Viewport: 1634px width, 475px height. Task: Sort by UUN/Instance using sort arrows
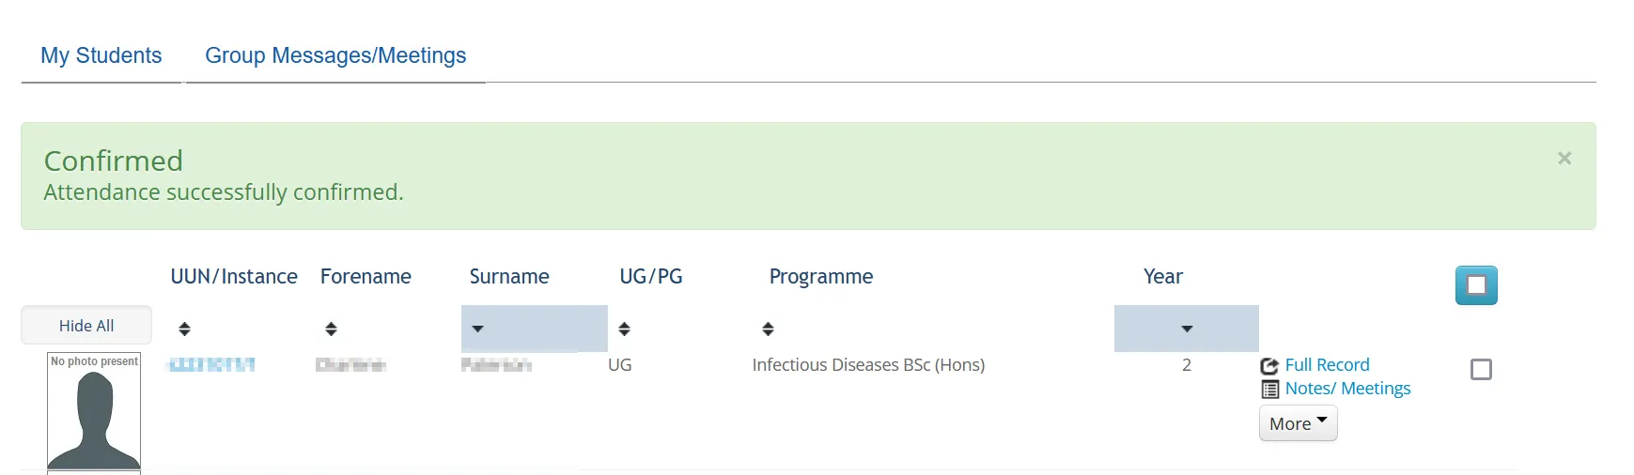tap(184, 329)
